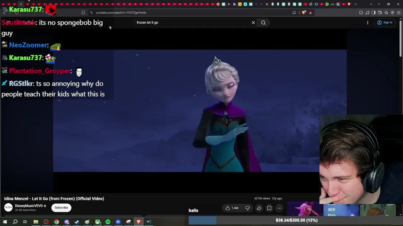Open Spotify from the taskbar
403x226 pixels.
click(108, 222)
